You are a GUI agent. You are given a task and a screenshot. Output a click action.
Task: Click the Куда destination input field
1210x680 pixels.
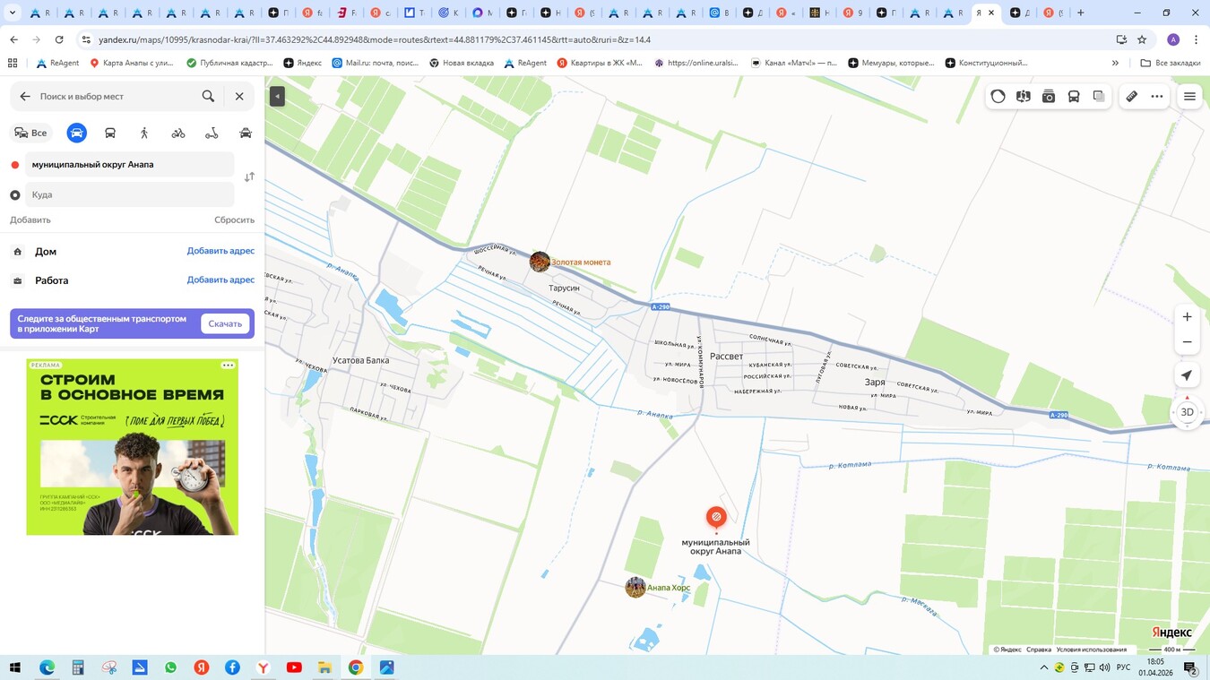click(x=130, y=194)
